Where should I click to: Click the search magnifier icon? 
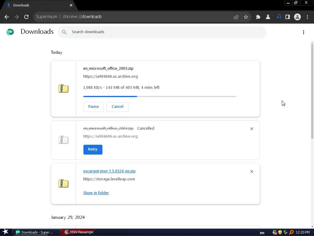[64, 32]
